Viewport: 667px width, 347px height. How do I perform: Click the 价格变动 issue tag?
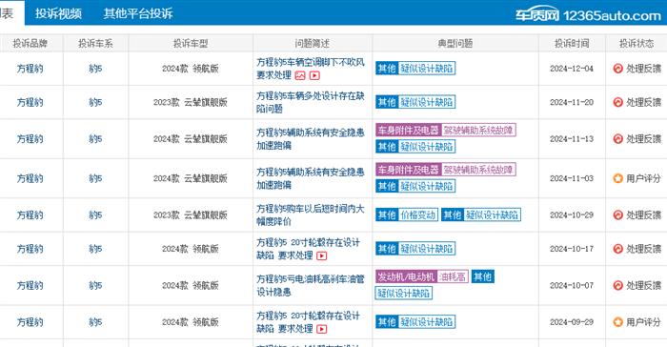[x=418, y=215]
